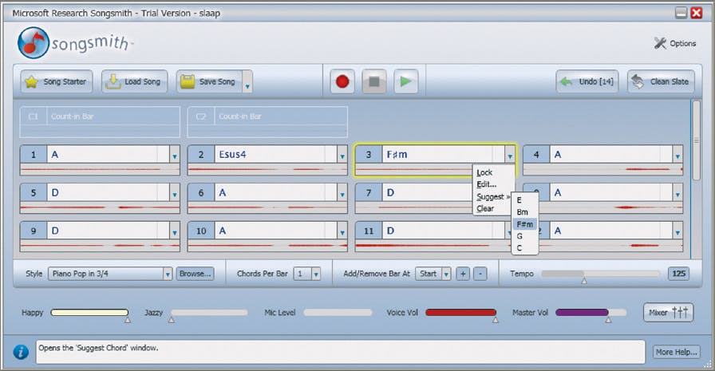Open bar 2 Esus4 dropdown arrow

click(342, 155)
